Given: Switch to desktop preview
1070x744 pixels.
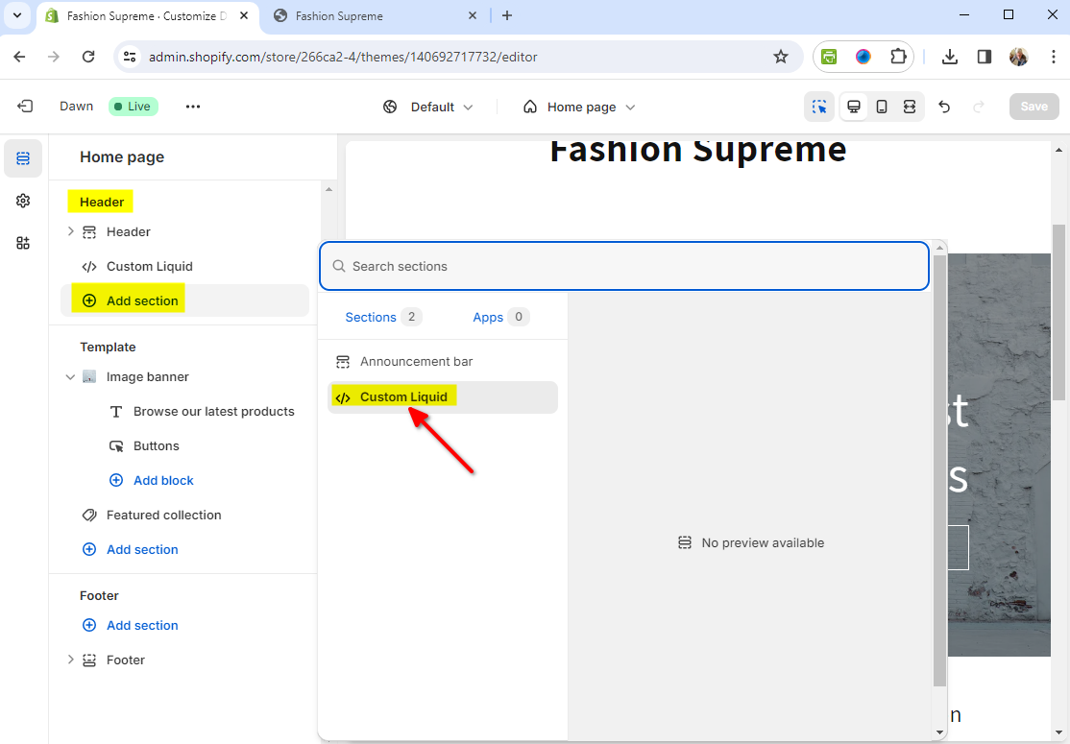Looking at the screenshot, I should 853,107.
